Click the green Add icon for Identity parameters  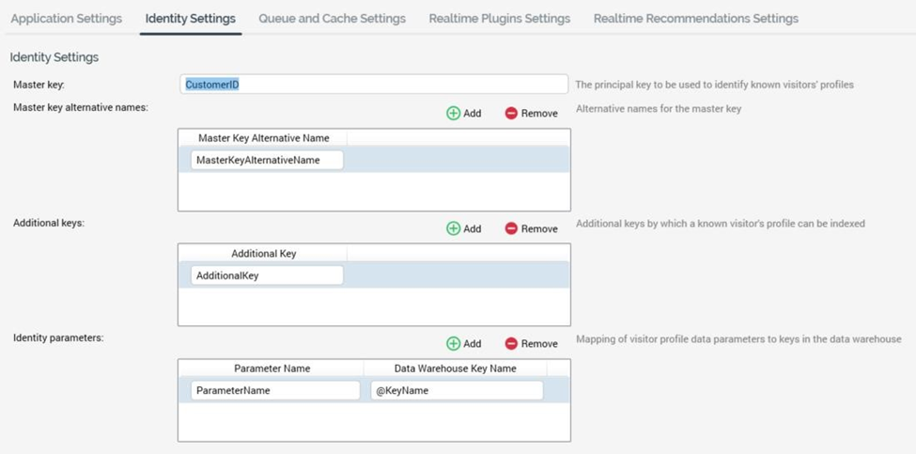[x=454, y=344]
